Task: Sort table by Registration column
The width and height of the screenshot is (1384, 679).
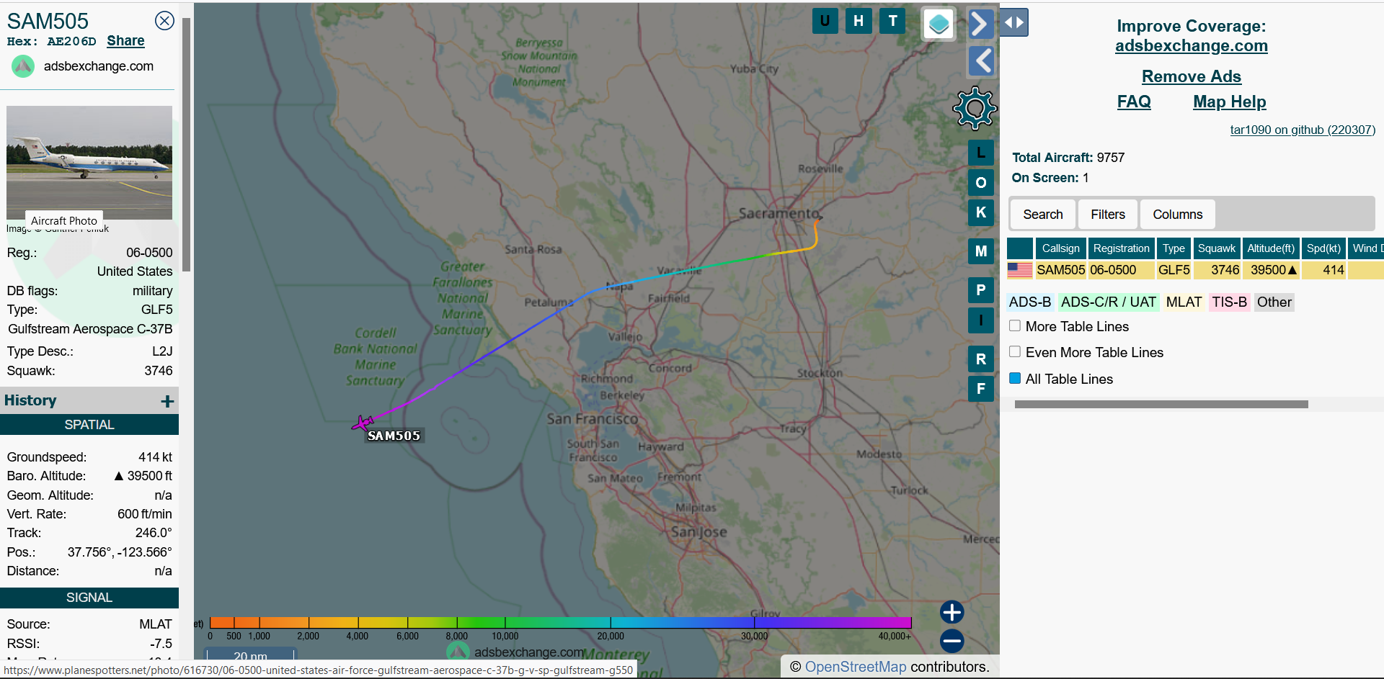Action: pyautogui.click(x=1121, y=248)
